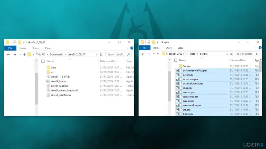
Task: Click Properties quick access icon in skse64 title bar
Action: (x=15, y=42)
